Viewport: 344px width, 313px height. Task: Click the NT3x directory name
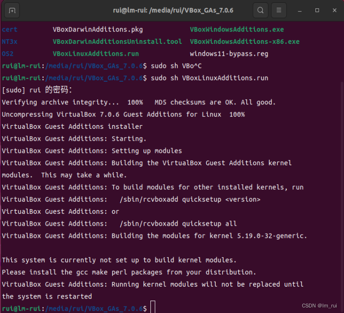pyautogui.click(x=10, y=42)
